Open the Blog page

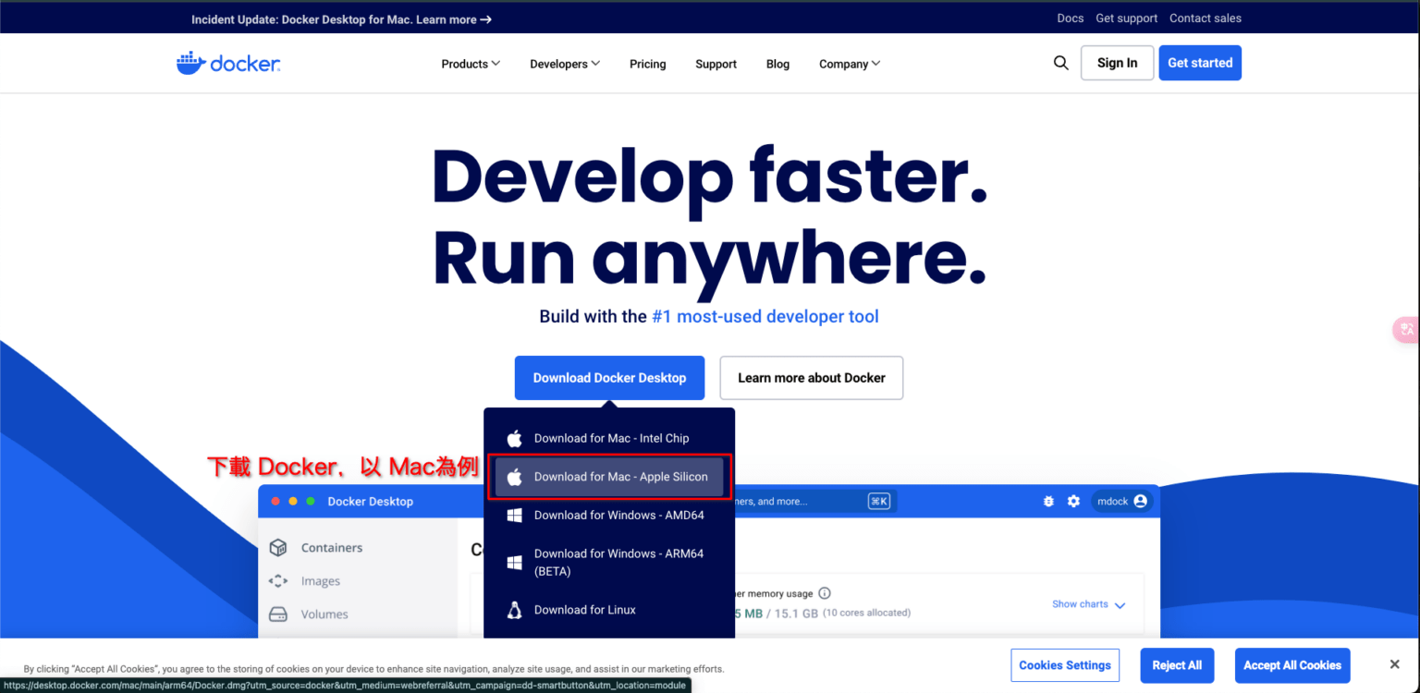tap(778, 64)
